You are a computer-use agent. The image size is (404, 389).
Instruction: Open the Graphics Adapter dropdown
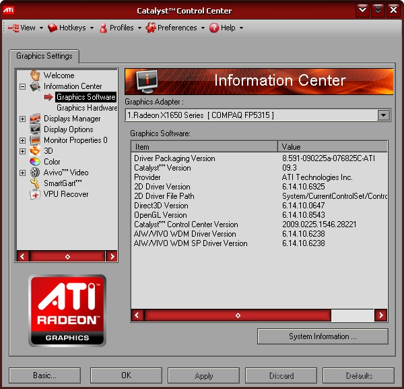(383, 115)
